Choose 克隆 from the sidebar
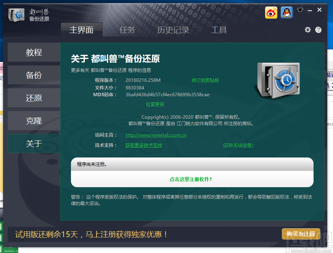333x253 pixels. tap(34, 121)
